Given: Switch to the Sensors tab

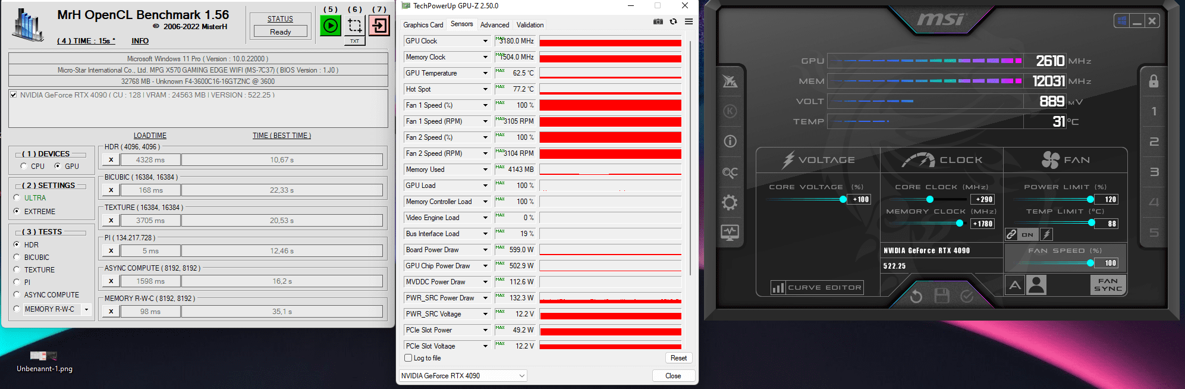Looking at the screenshot, I should point(462,24).
